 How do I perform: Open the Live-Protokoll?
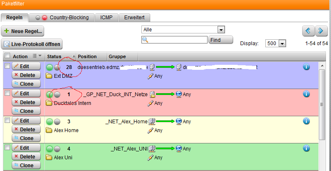click(x=32, y=44)
